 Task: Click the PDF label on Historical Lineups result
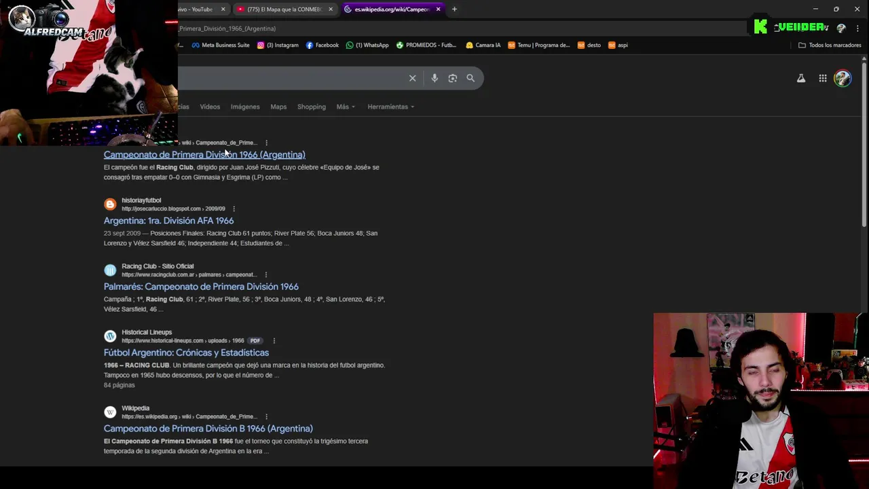coord(255,340)
